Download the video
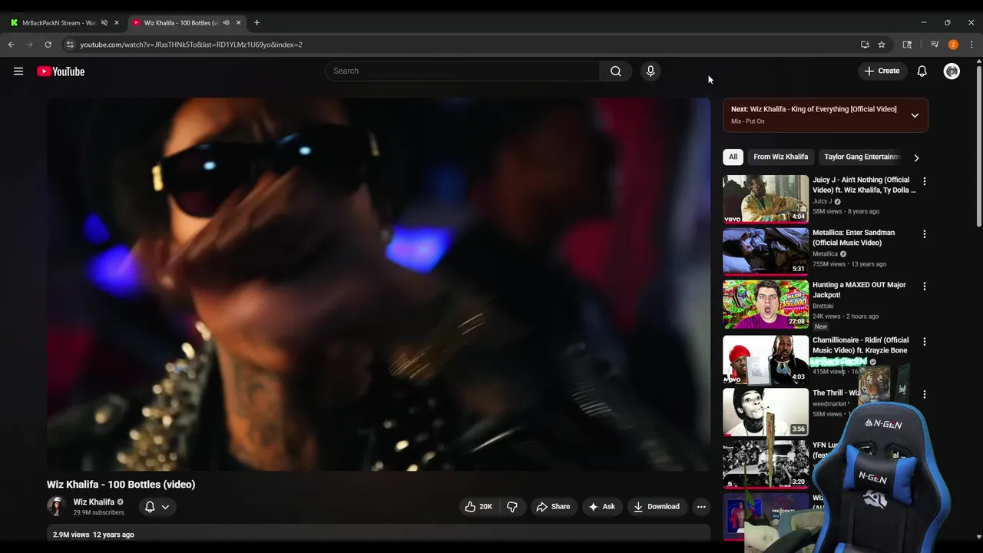 657,507
